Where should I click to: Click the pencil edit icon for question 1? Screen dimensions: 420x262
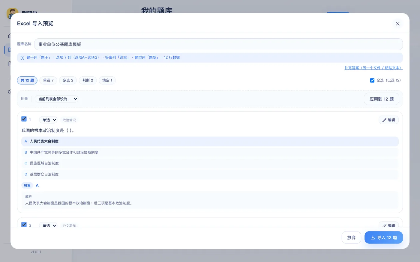click(384, 120)
